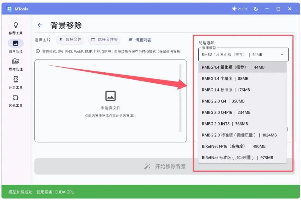This screenshot has width=301, height=200.
Task: Click the 开始移除背景 button
Action: (165, 166)
